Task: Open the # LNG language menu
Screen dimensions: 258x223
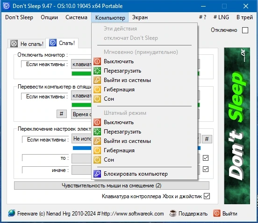Action: point(221,17)
